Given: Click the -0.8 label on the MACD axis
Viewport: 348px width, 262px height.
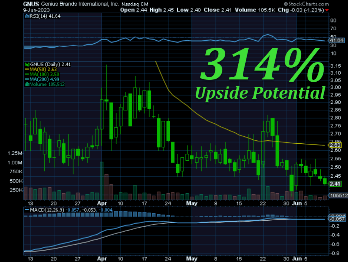Looking at the screenshot, I should (x=335, y=253).
